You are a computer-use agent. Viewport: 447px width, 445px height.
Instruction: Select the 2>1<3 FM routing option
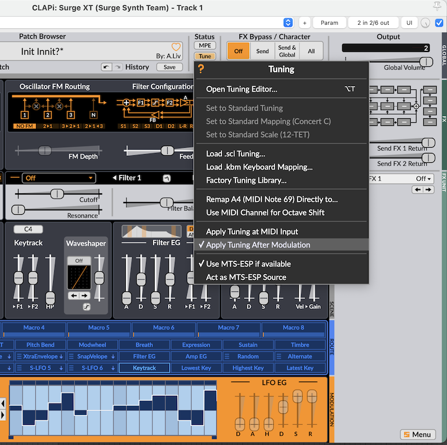(94, 126)
